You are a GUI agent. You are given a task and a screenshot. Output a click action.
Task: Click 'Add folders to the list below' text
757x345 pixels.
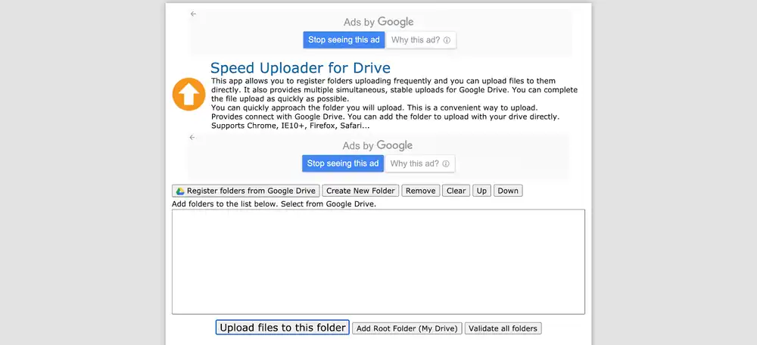(274, 204)
